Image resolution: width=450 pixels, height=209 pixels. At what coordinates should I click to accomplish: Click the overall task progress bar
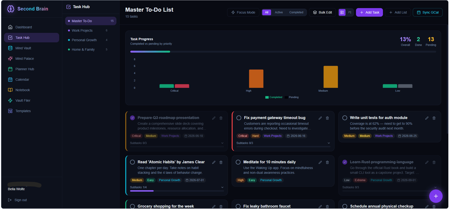283,52
